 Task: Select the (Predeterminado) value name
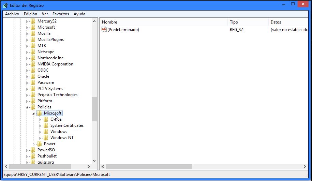123,30
